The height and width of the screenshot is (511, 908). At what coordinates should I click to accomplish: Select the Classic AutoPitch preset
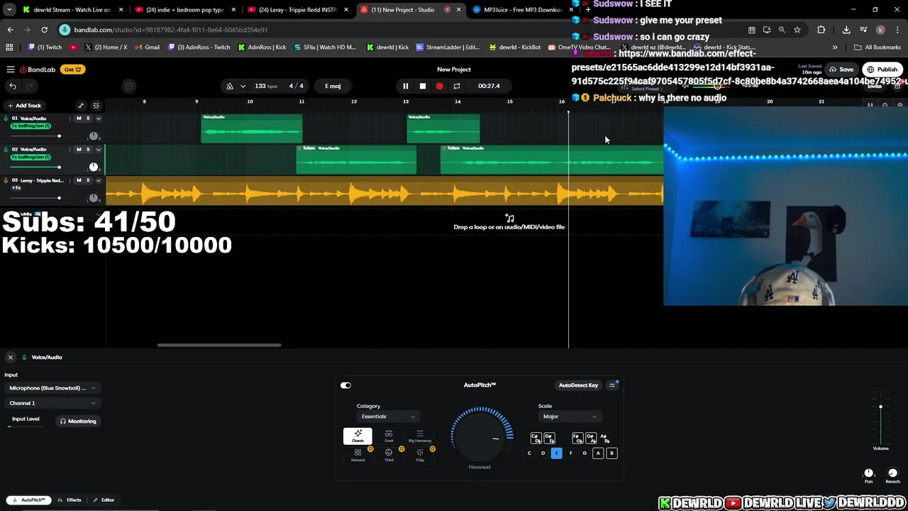(x=358, y=436)
